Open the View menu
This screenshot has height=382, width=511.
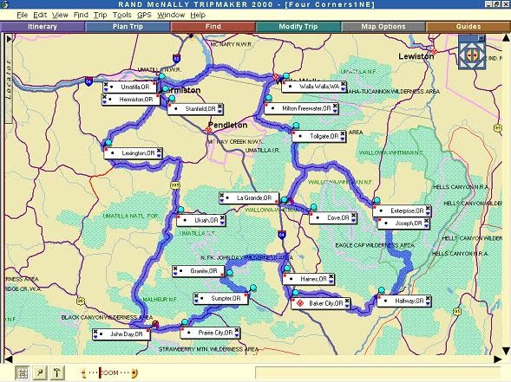tap(60, 15)
